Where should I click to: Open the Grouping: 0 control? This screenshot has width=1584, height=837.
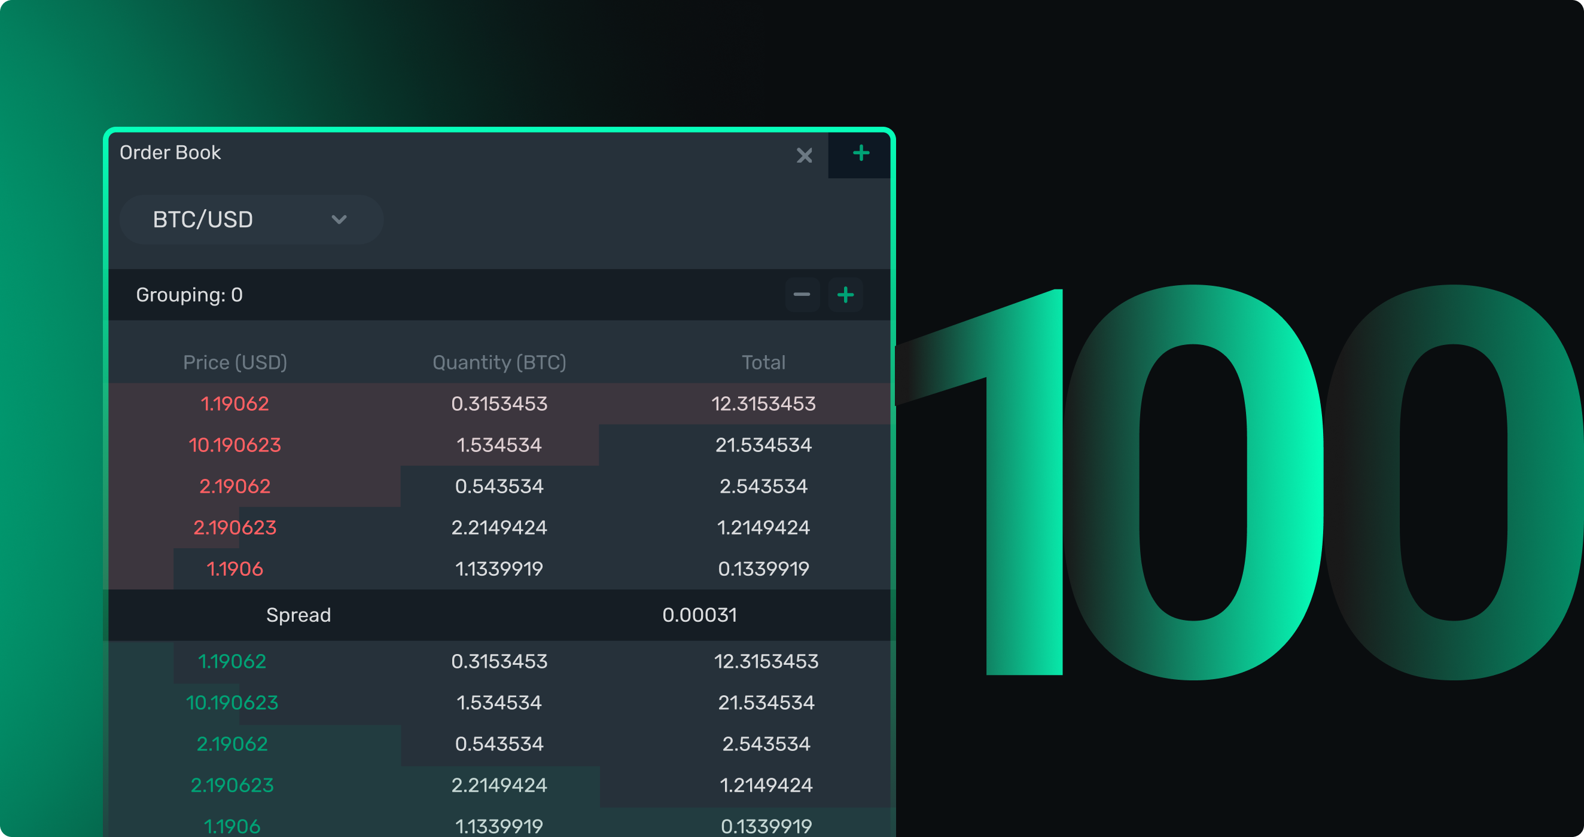click(x=189, y=294)
